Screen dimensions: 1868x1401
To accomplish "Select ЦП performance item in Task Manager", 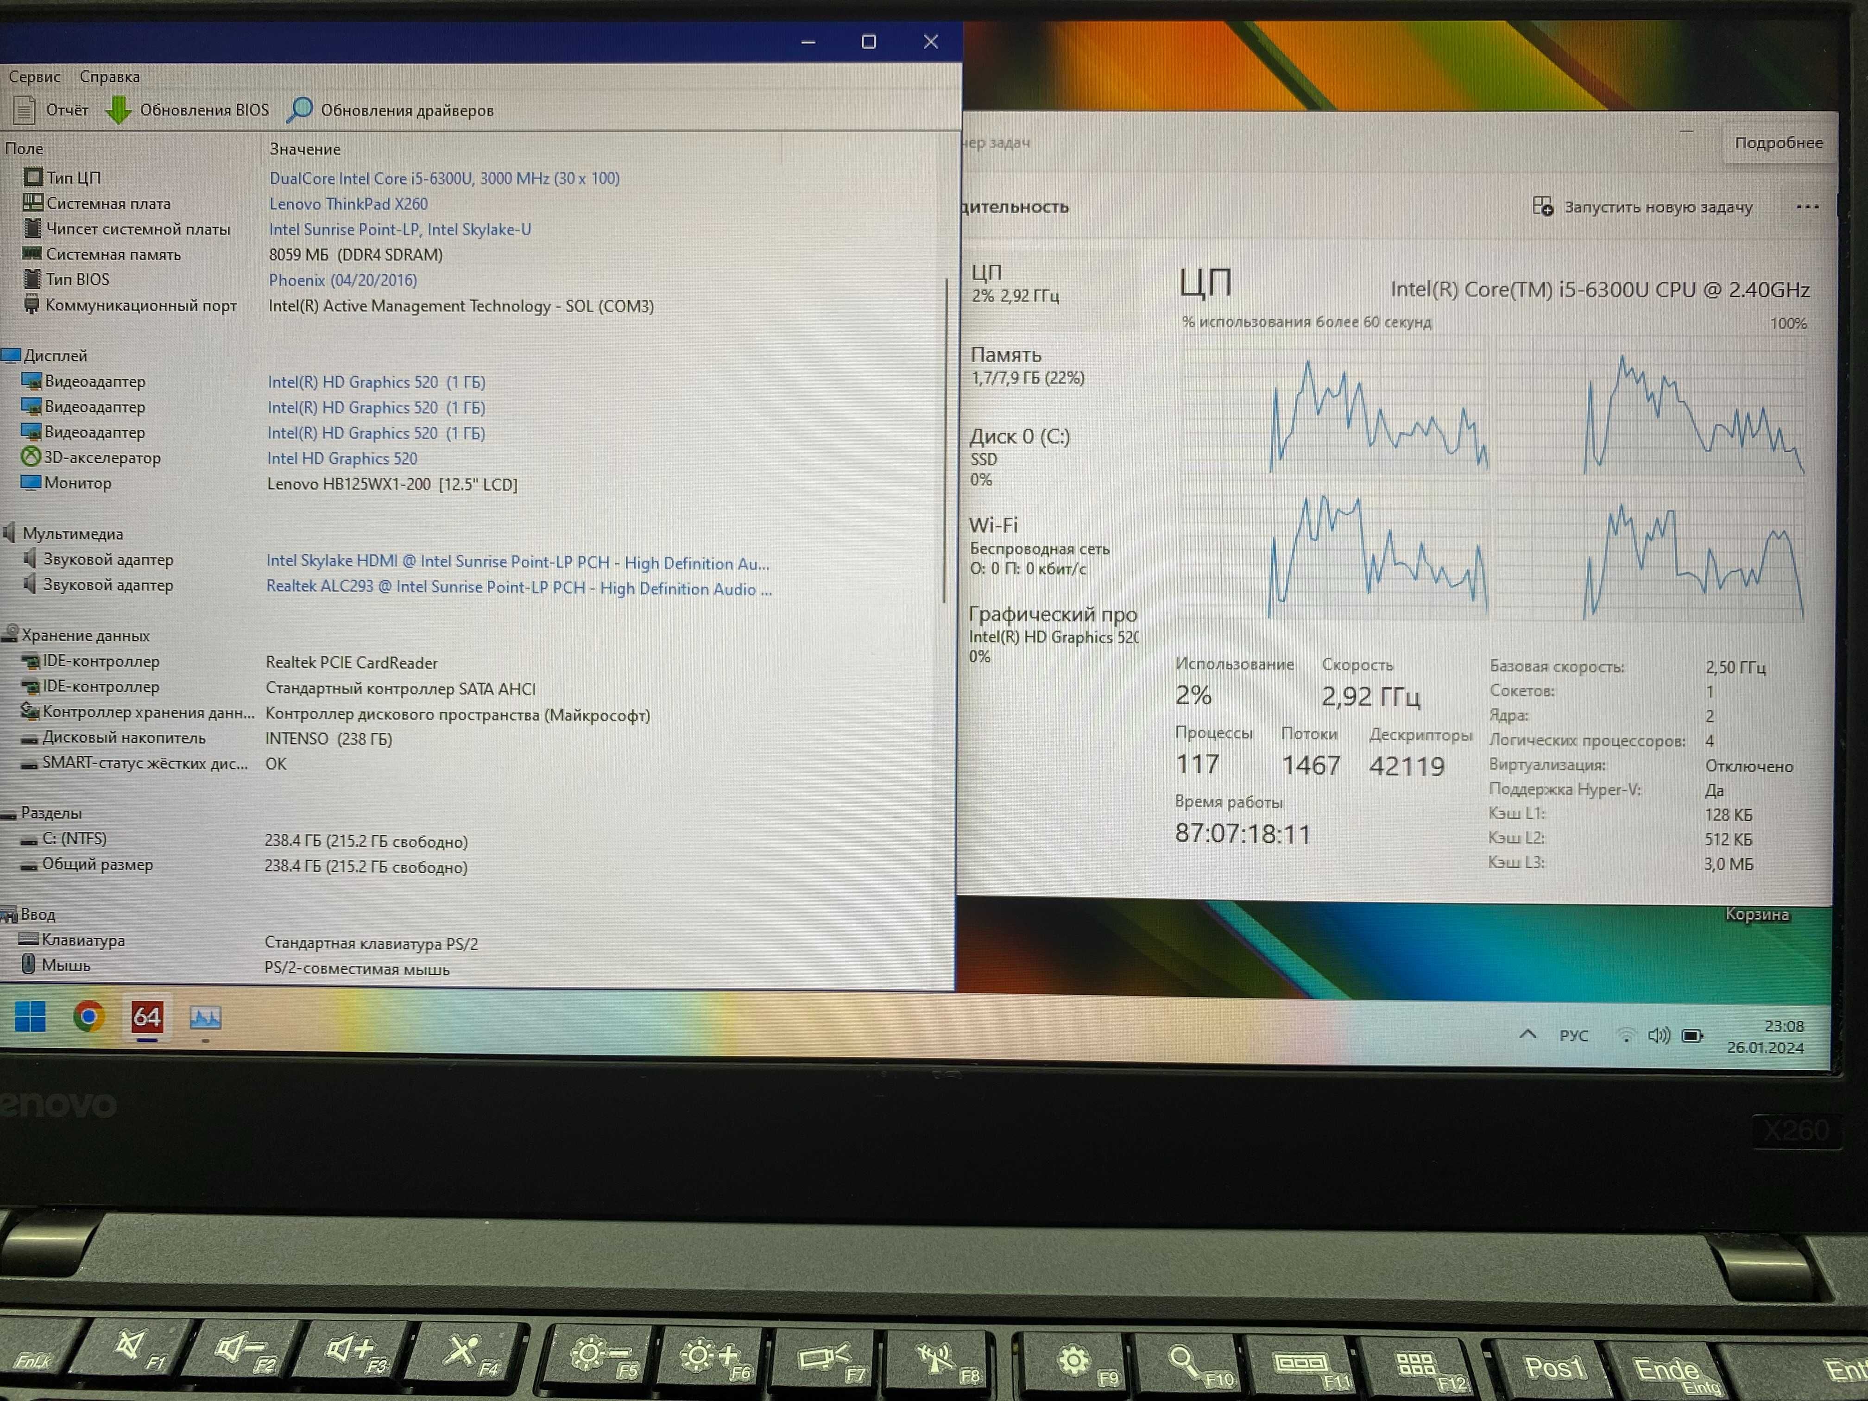I will tap(1051, 284).
